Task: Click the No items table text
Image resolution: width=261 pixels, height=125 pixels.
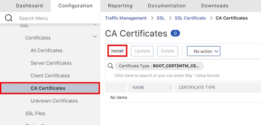Action: pyautogui.click(x=119, y=97)
